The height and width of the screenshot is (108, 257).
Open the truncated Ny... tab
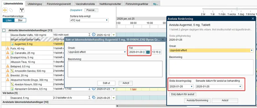(155, 4)
